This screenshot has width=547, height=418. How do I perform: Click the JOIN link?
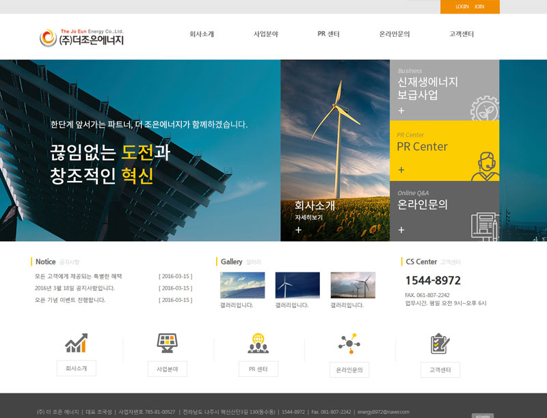479,7
